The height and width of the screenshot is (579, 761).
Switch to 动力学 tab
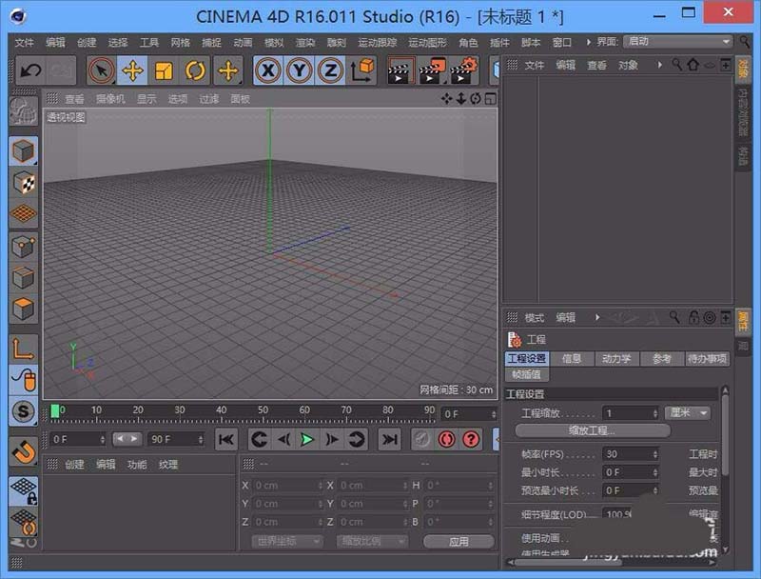[616, 358]
